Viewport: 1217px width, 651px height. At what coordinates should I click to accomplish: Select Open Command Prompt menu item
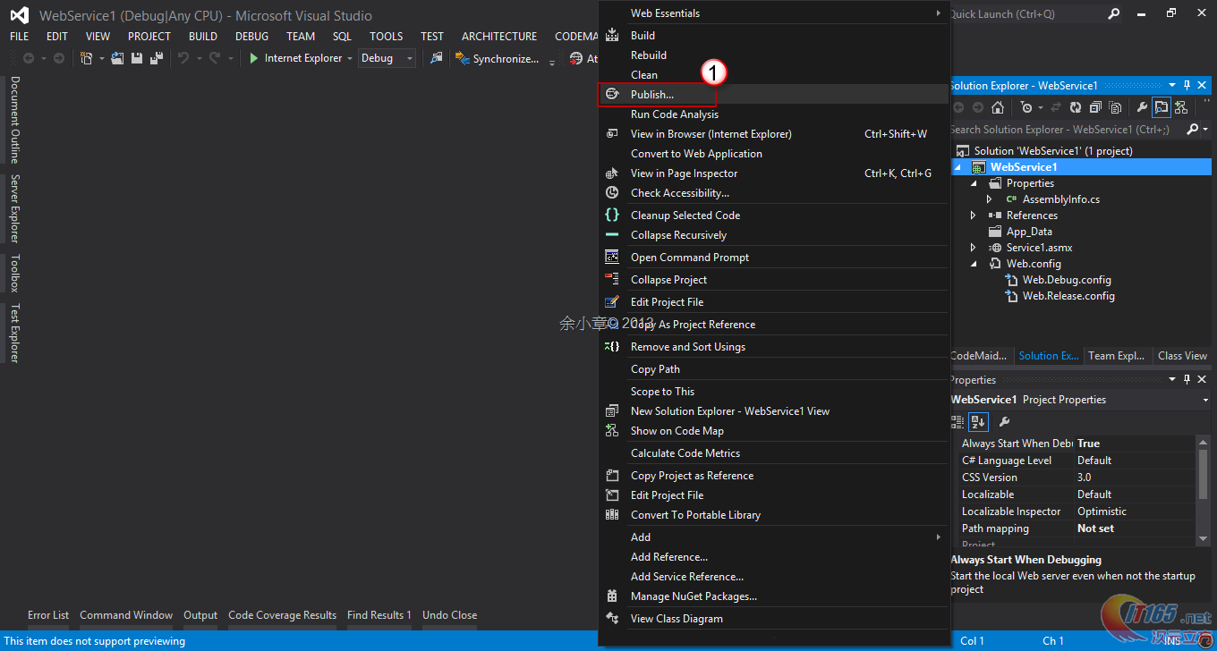(773, 258)
